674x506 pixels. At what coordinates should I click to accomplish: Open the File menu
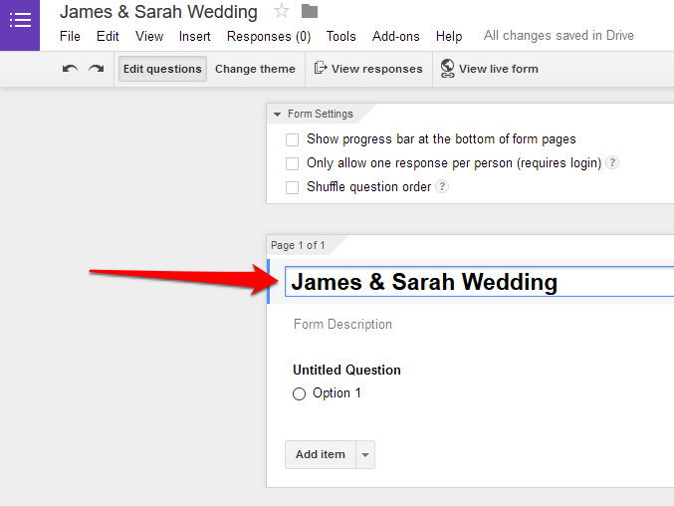70,36
